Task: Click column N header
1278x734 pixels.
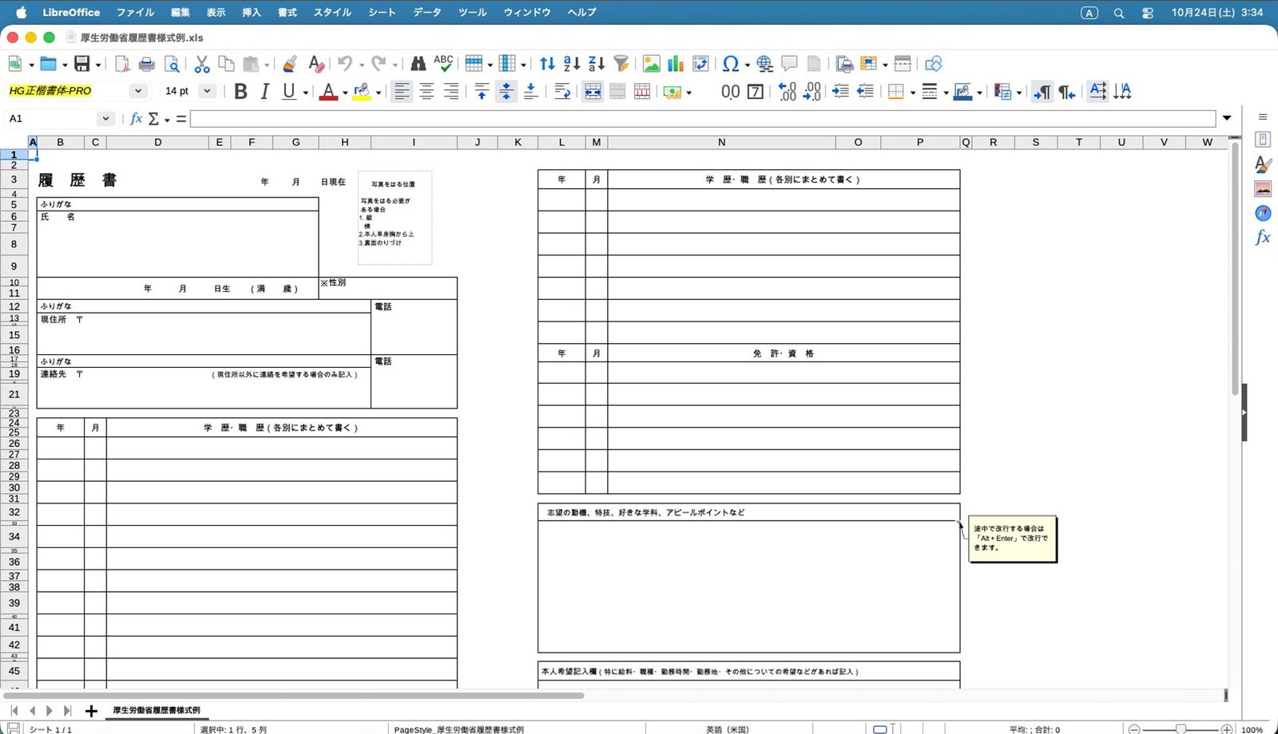Action: 721,142
